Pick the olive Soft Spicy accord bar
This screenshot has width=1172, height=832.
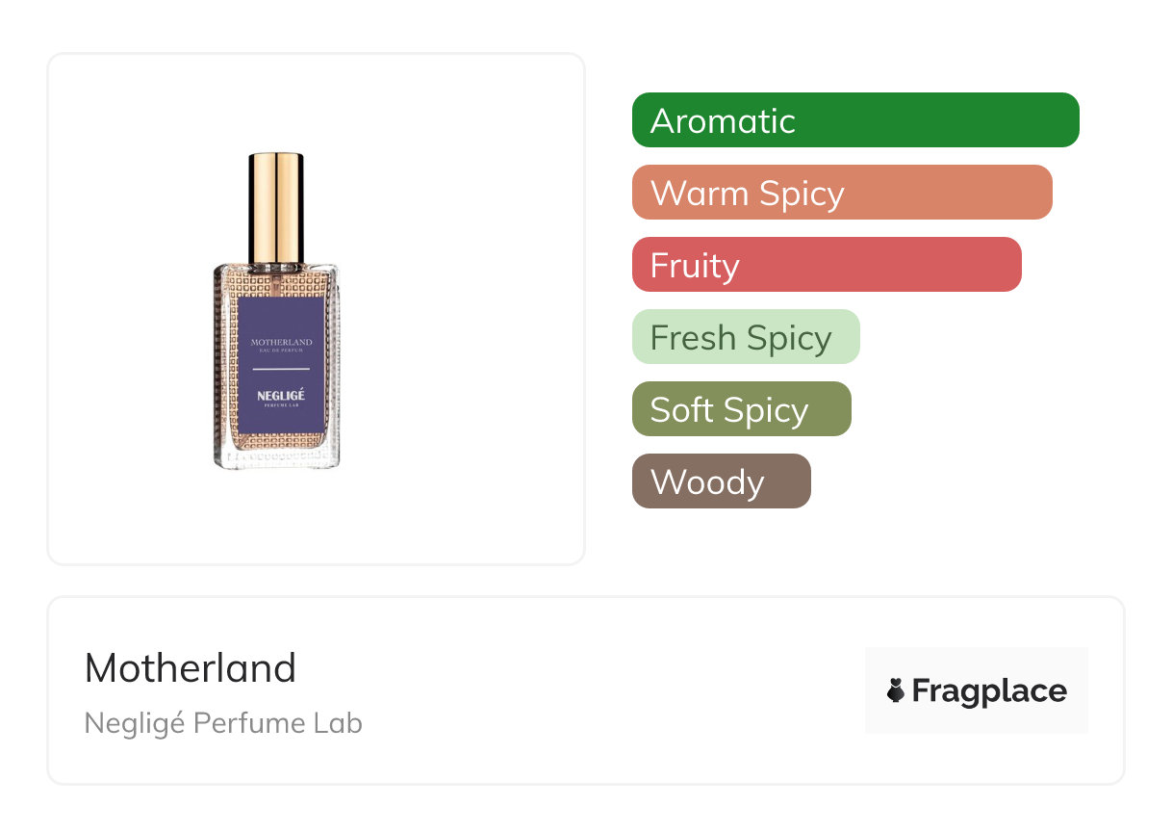(741, 409)
